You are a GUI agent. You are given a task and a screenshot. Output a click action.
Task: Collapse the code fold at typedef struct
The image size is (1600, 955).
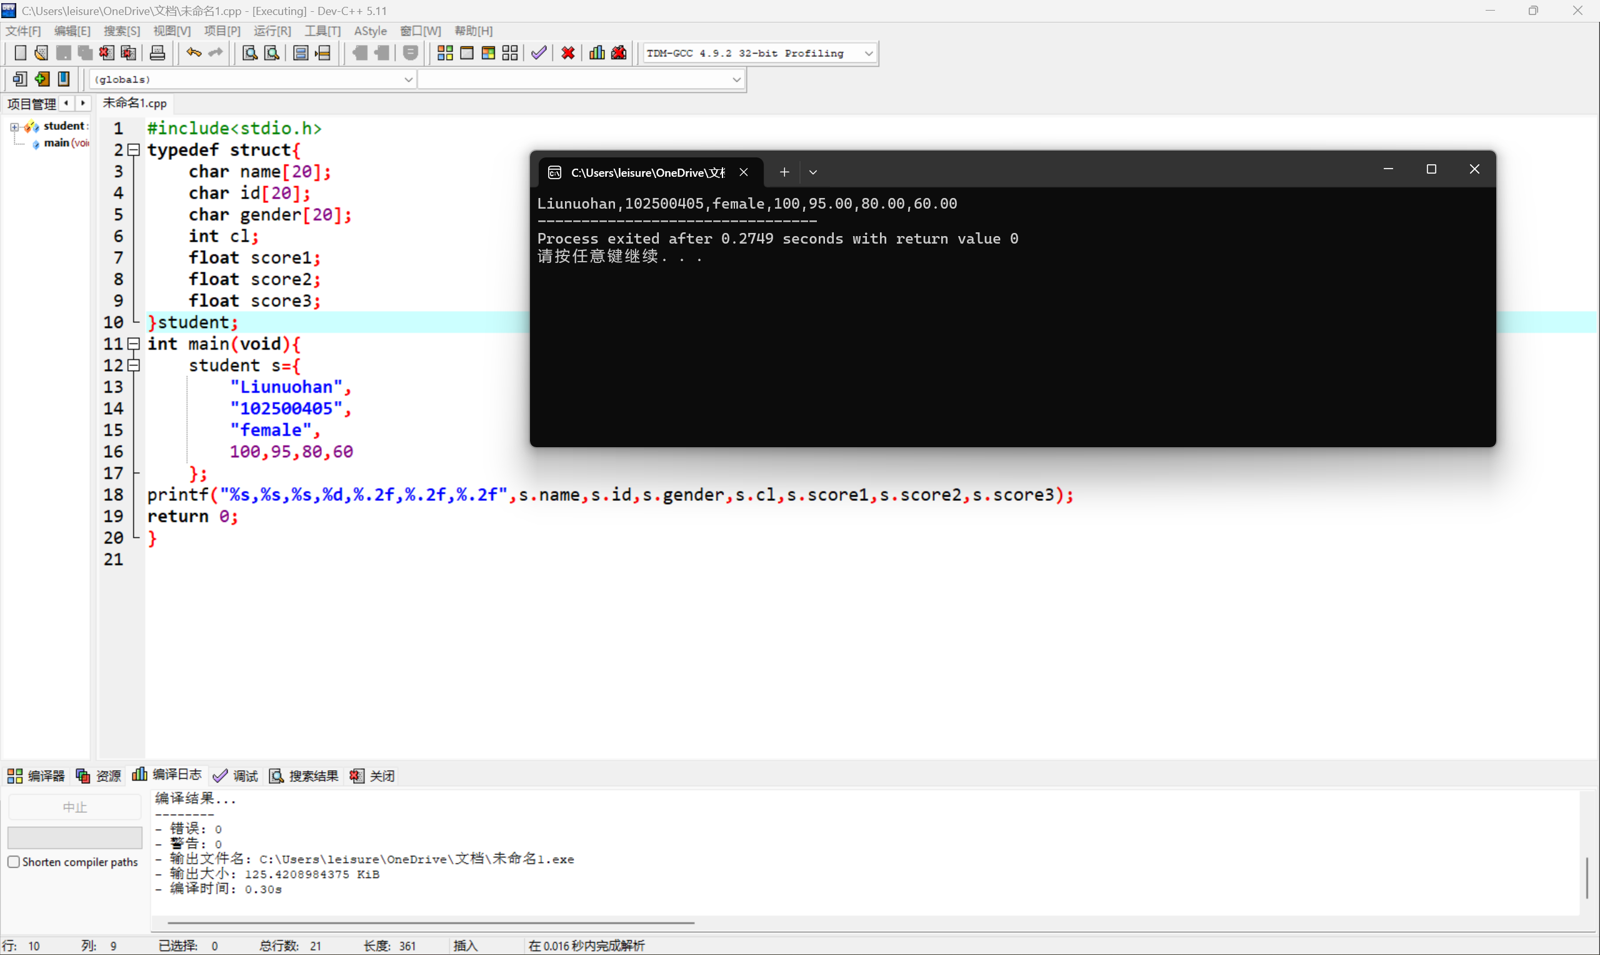(134, 149)
